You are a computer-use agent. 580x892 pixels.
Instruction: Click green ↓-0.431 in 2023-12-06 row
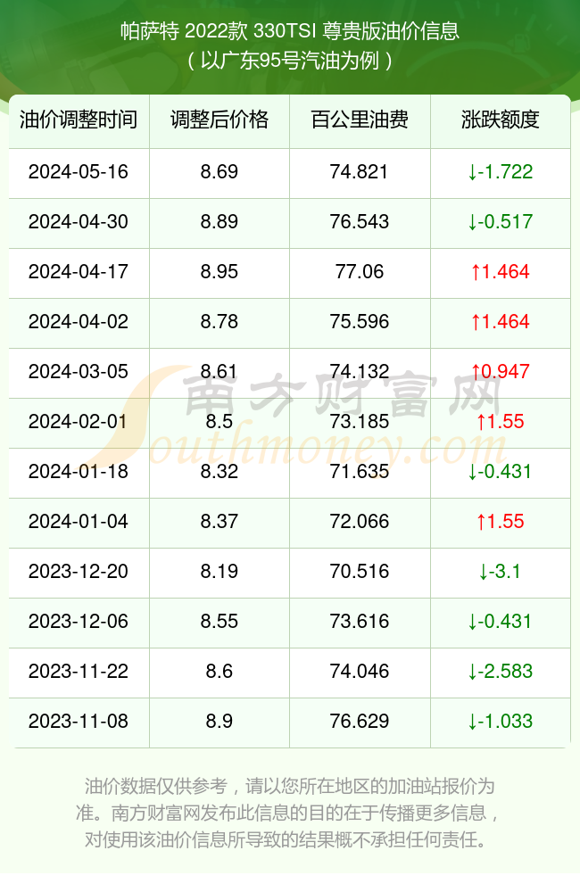(x=500, y=622)
